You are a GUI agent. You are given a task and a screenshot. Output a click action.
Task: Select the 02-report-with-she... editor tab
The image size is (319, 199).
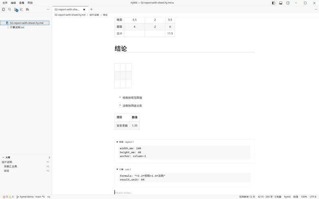pos(71,9)
